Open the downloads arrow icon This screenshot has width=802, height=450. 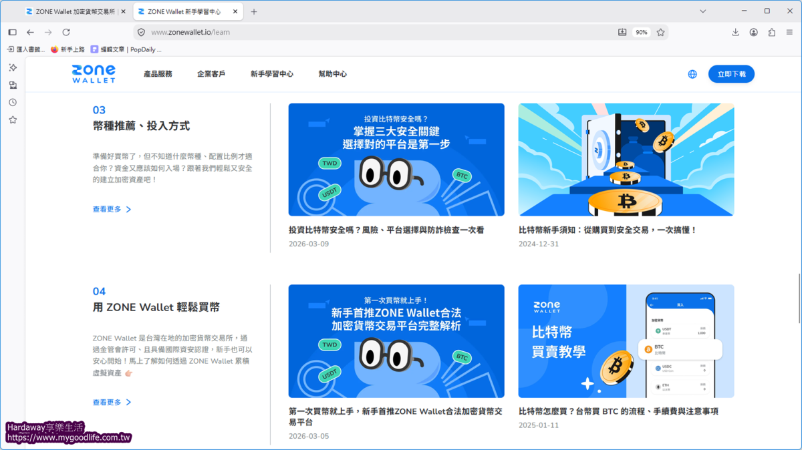(735, 32)
